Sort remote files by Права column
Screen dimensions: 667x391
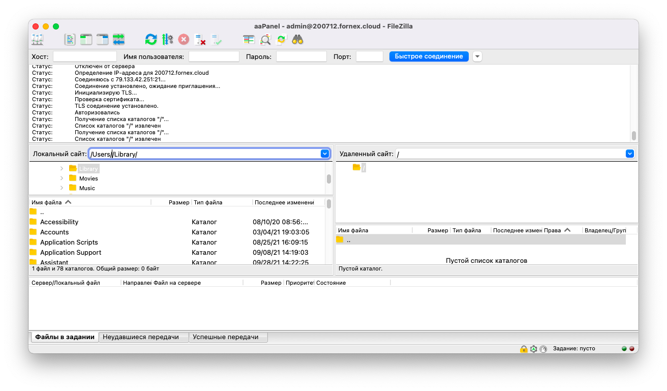562,230
